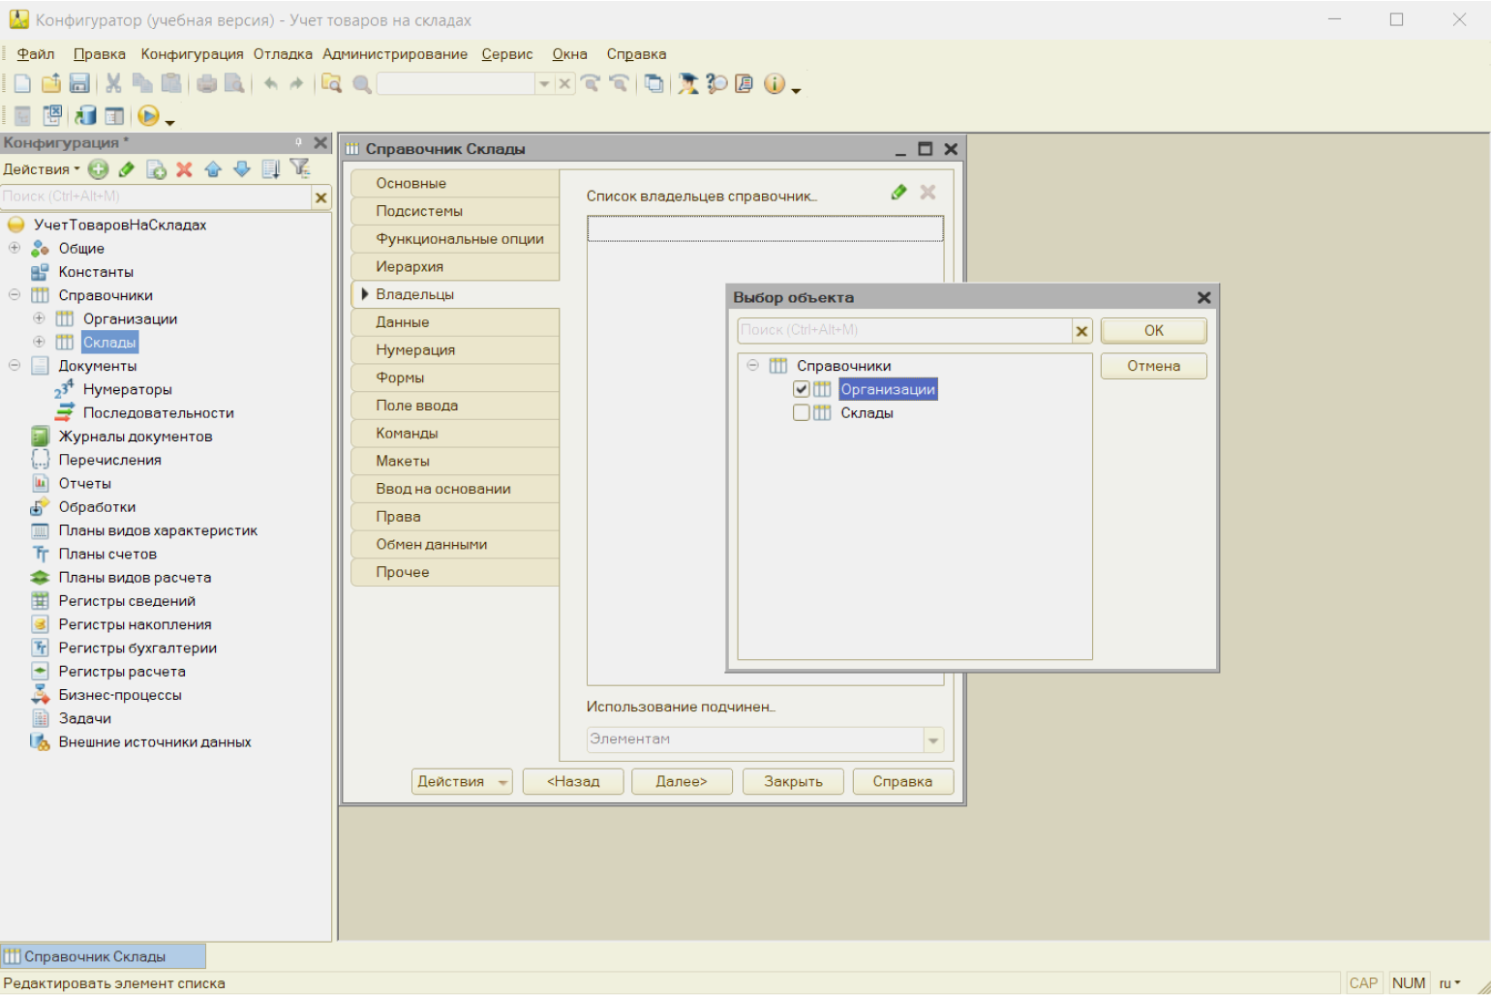
Task: Open the Syntax Assistant graduate icon
Action: (x=687, y=84)
